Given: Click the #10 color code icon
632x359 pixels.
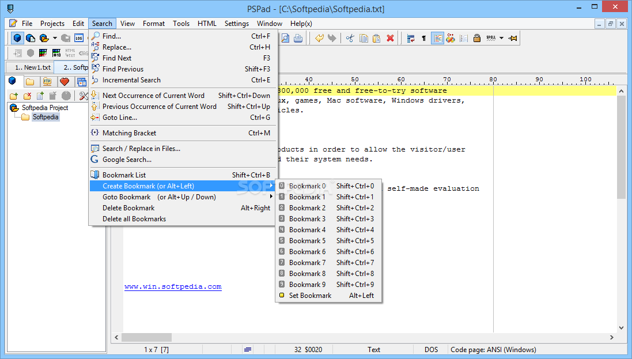Looking at the screenshot, I should click(56, 53).
